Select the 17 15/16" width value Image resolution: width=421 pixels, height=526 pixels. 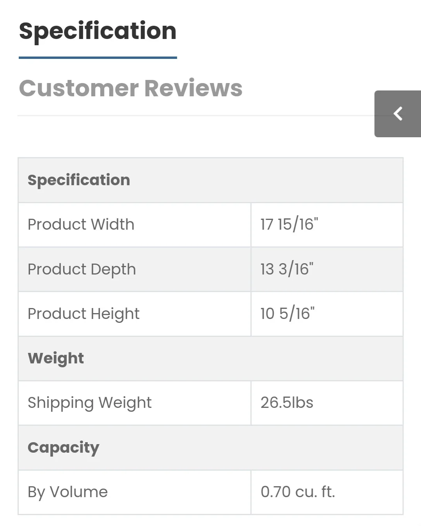click(x=289, y=225)
